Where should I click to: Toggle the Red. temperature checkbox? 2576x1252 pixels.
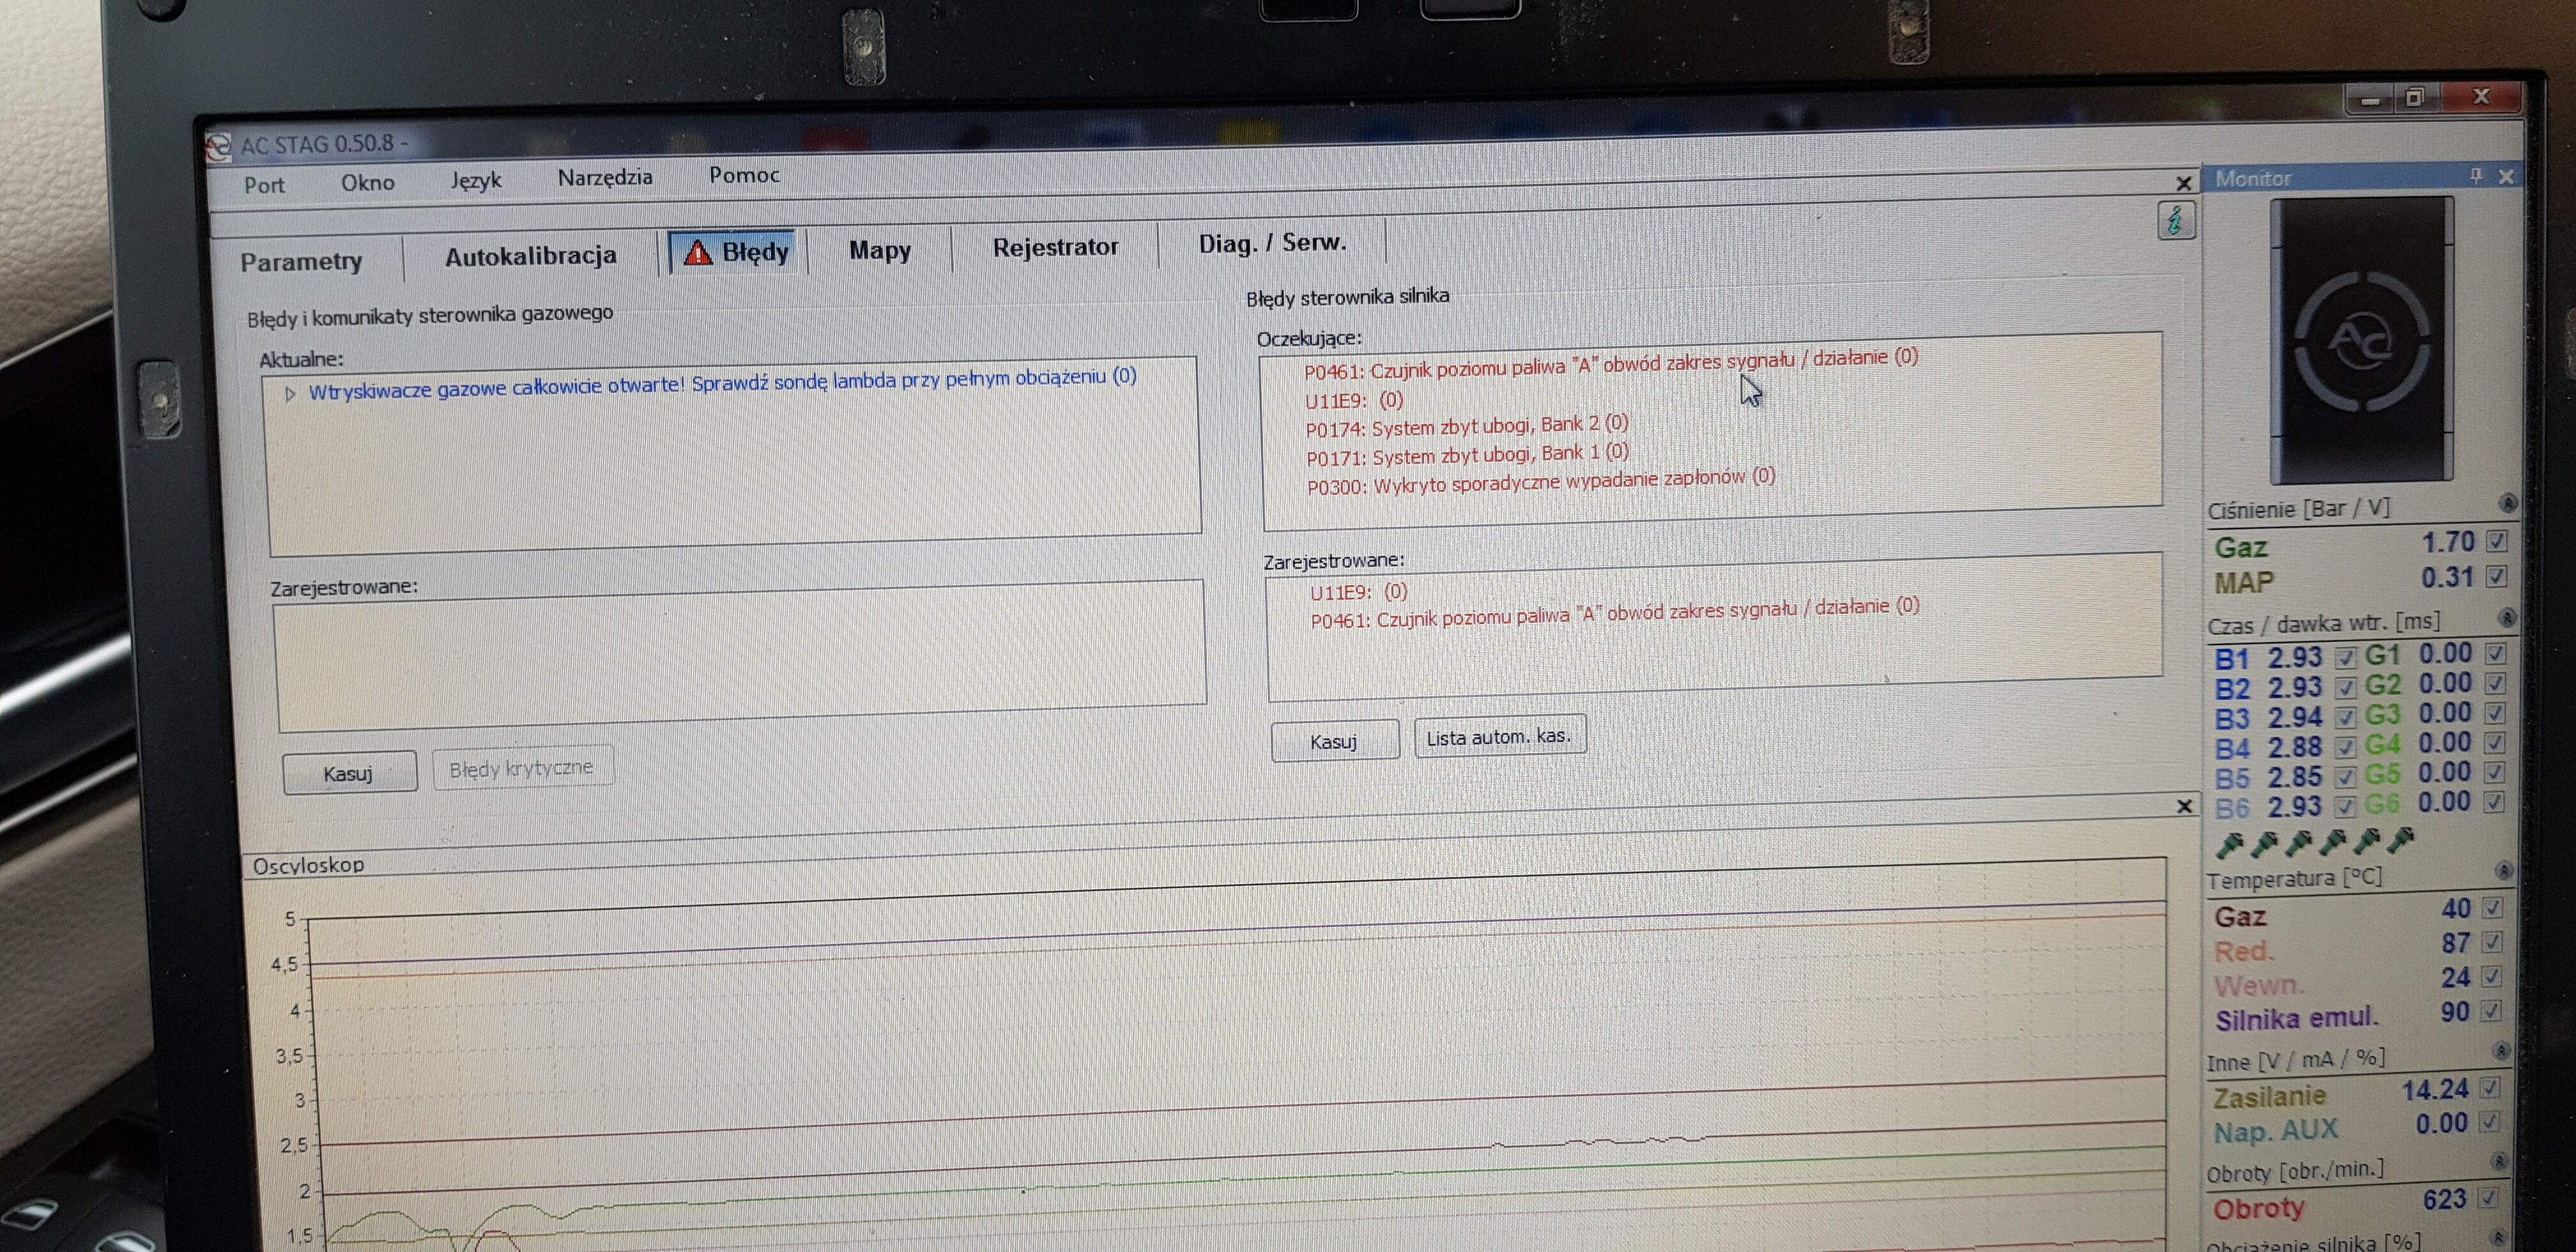[2491, 942]
